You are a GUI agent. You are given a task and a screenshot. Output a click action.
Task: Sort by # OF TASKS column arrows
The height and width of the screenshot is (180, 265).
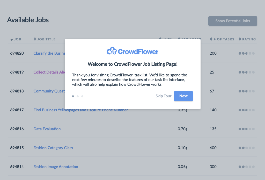point(211,39)
